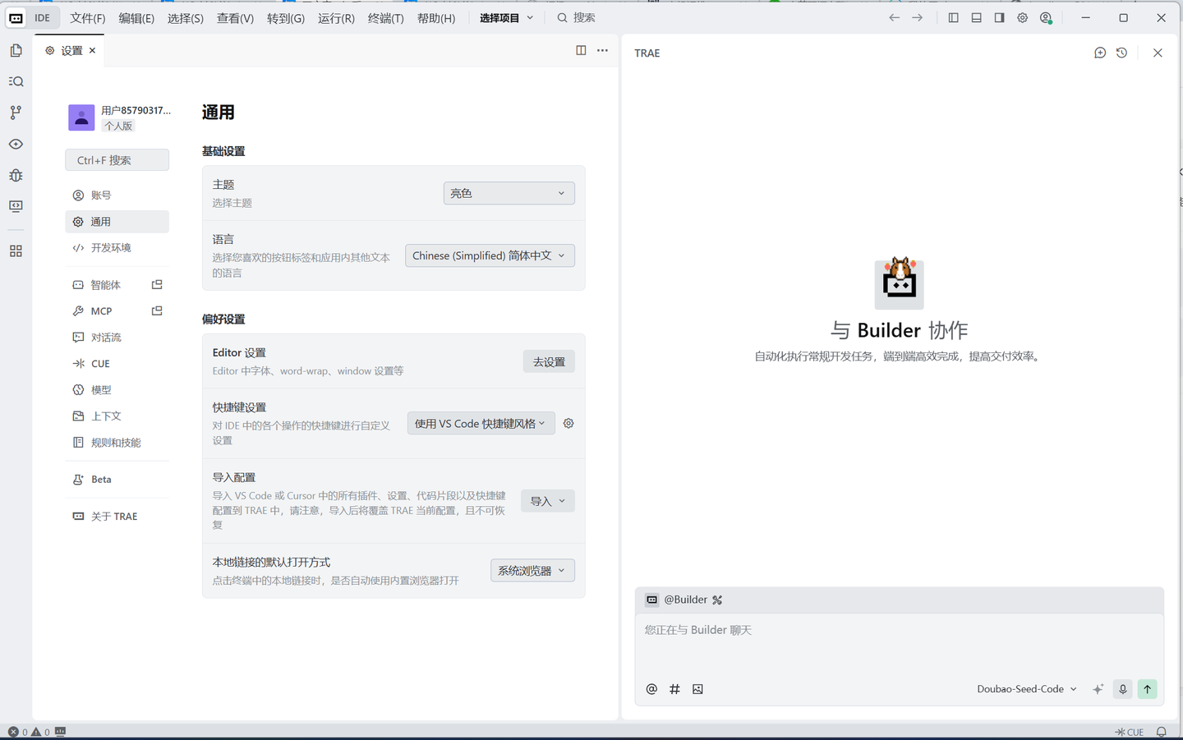The height and width of the screenshot is (740, 1183).
Task: Open the 主题 theme dropdown showing 亮色
Action: point(509,193)
